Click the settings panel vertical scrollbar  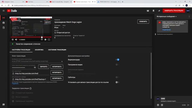[x=151, y=76]
